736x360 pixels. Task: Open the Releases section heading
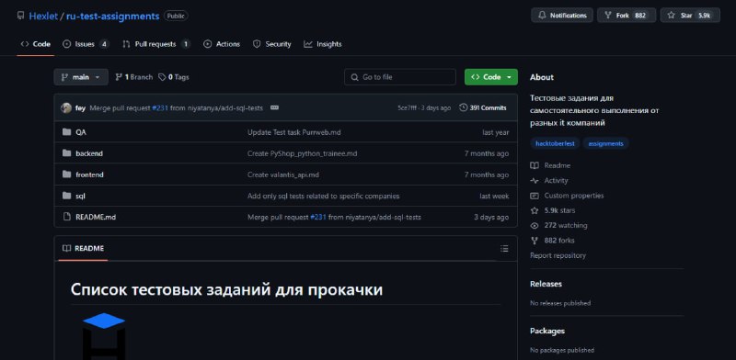pos(546,284)
